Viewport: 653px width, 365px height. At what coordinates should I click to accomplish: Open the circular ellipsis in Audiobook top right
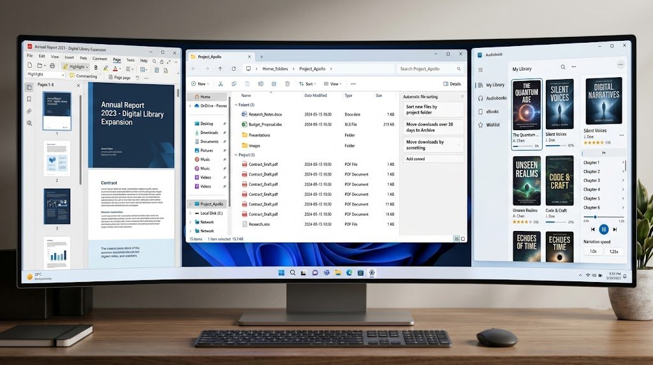click(620, 64)
